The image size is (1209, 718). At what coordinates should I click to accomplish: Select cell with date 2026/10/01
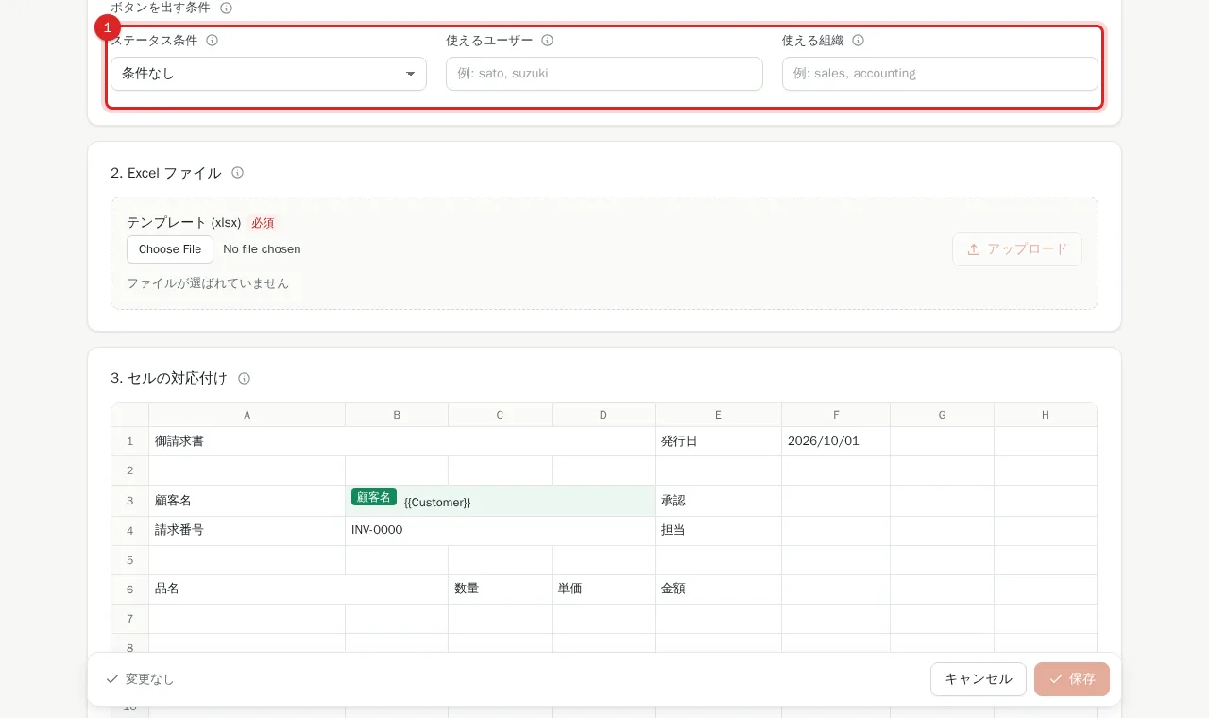click(836, 441)
